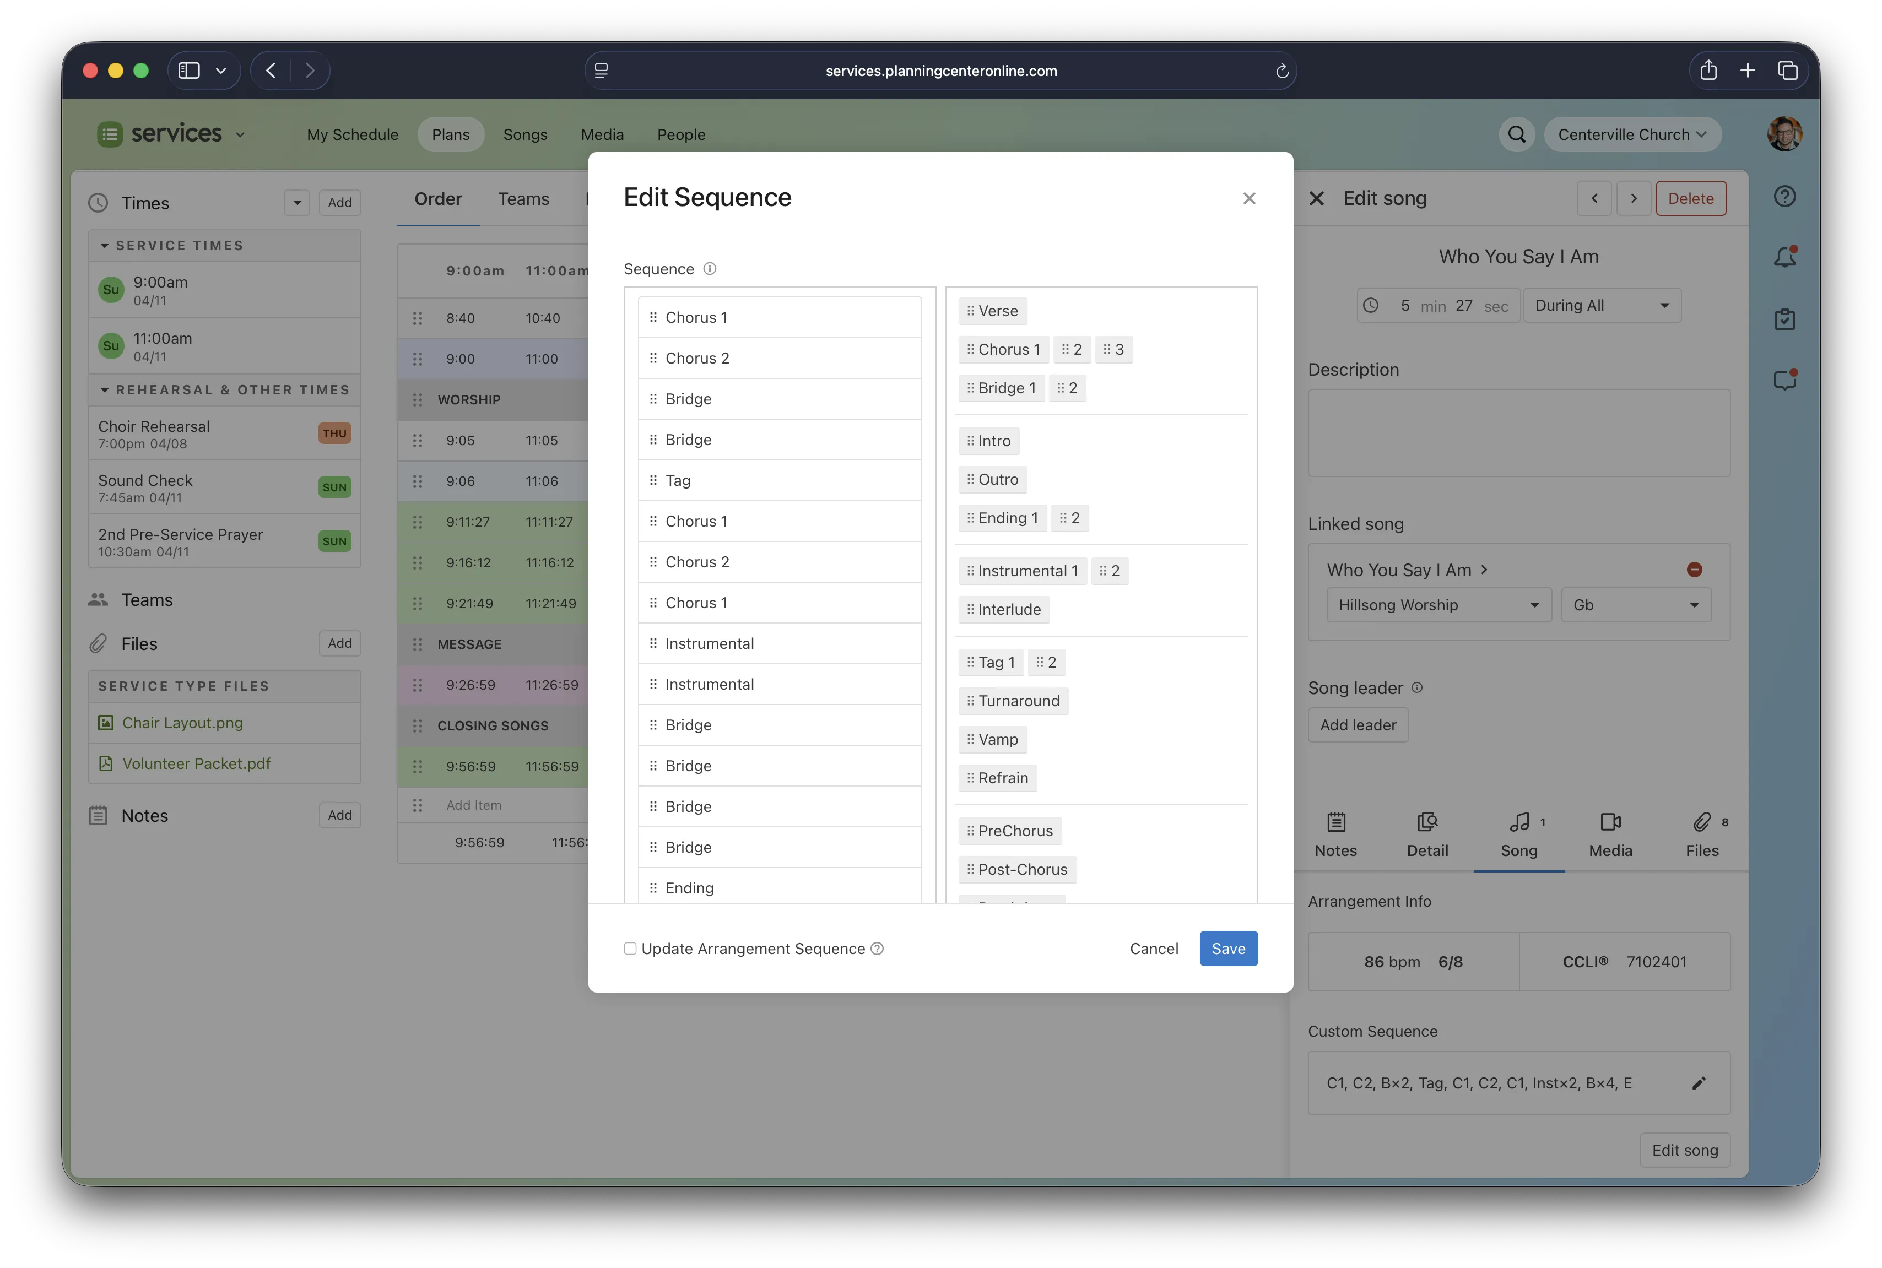Collapse the SERVICE TIMES section

coord(104,245)
